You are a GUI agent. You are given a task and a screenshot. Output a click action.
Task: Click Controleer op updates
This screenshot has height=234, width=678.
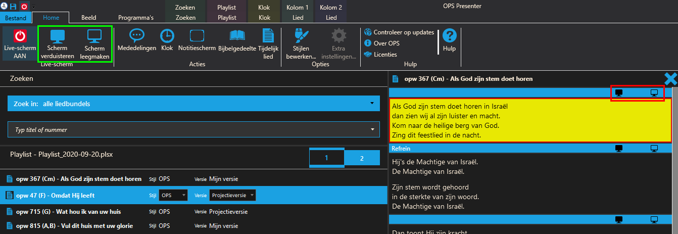pos(399,32)
